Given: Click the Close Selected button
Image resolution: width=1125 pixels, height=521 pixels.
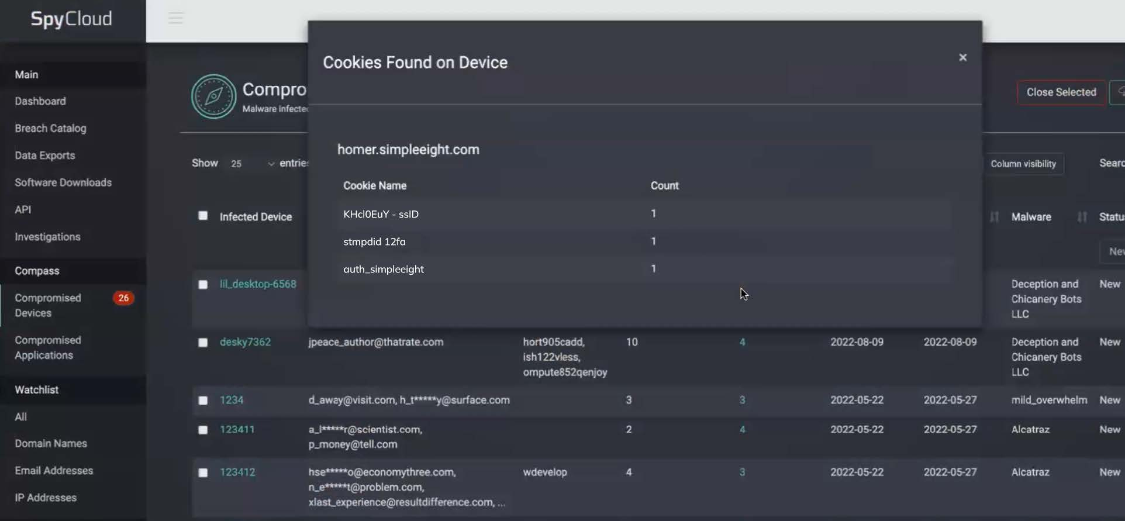Looking at the screenshot, I should (x=1061, y=92).
